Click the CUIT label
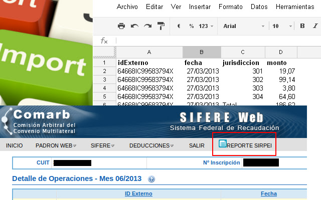The width and height of the screenshot is (321, 200). 43,162
